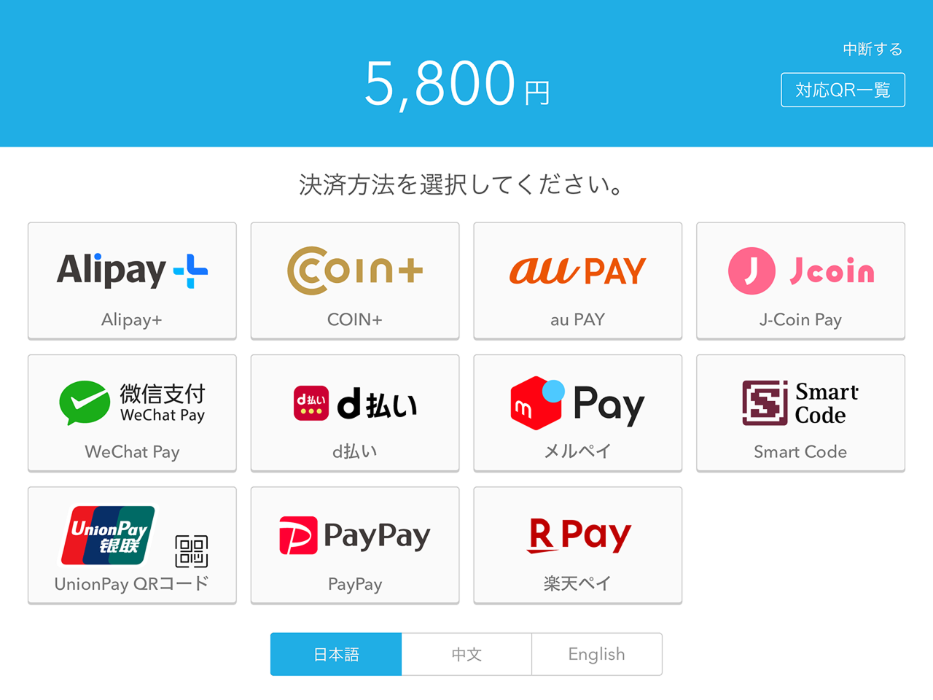Pick au PAY as payment method
The height and width of the screenshot is (700, 933).
pos(578,281)
